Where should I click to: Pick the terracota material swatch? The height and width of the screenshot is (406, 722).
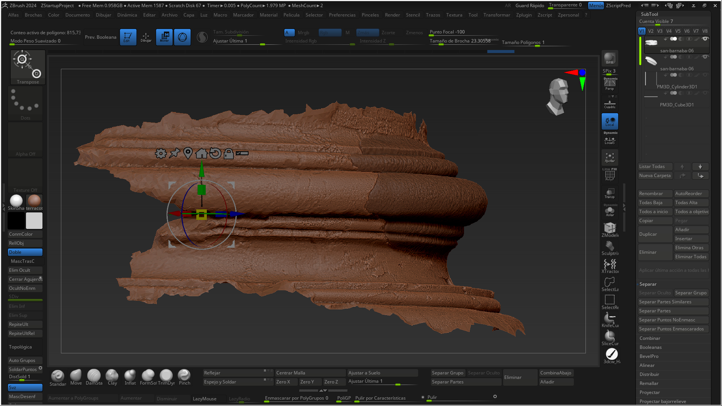tap(34, 201)
